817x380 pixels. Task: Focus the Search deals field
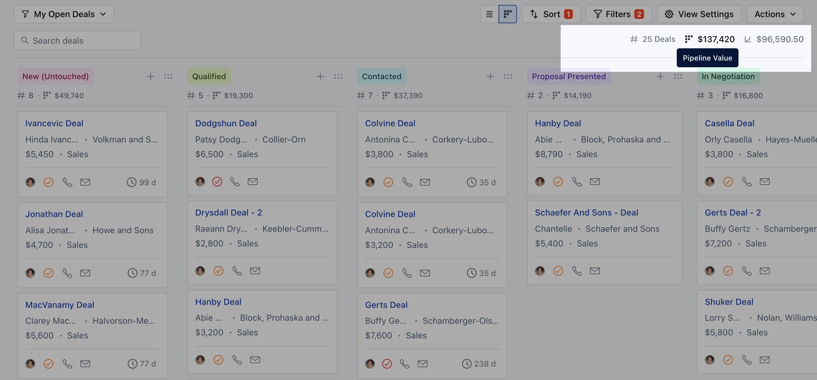tap(77, 40)
